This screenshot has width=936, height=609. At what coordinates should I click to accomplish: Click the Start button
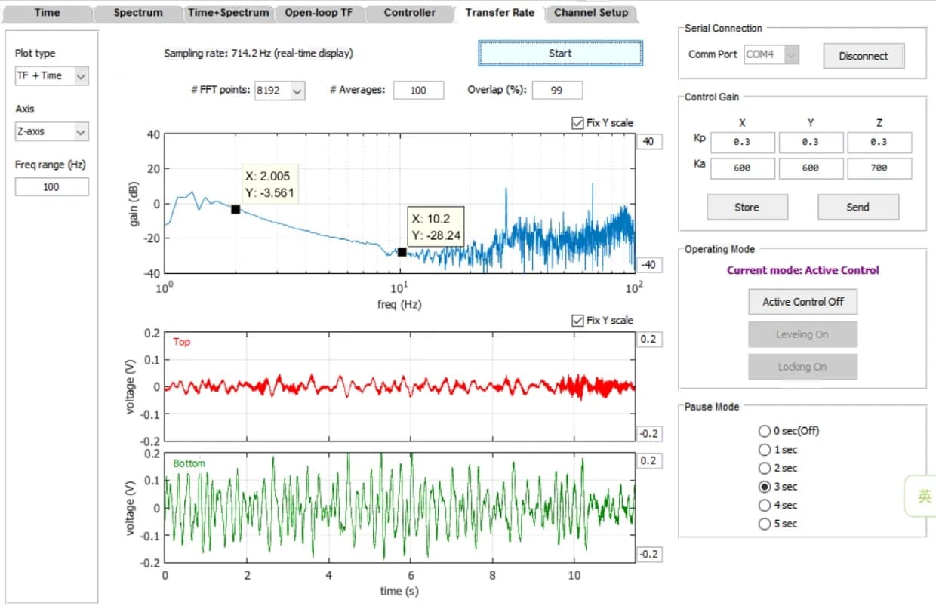point(560,54)
